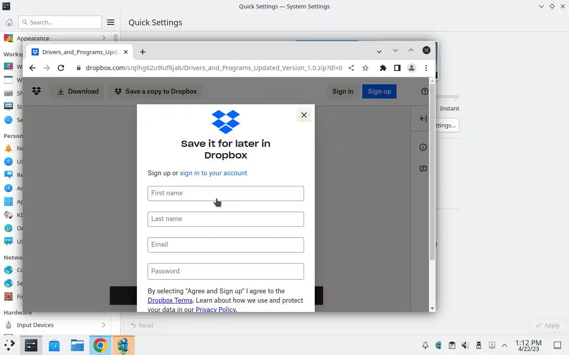This screenshot has width=569, height=355.
Task: Click the sidebar Search magnifier icon under Workspace
Action: pyautogui.click(x=8, y=120)
